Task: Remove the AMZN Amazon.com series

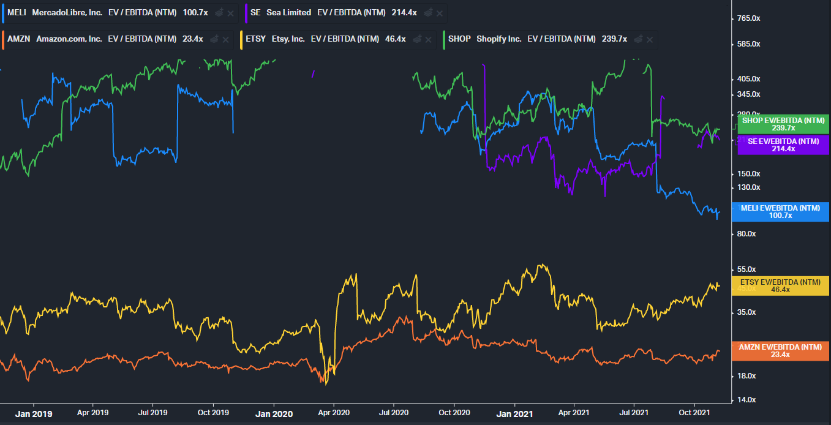Action: coord(226,39)
